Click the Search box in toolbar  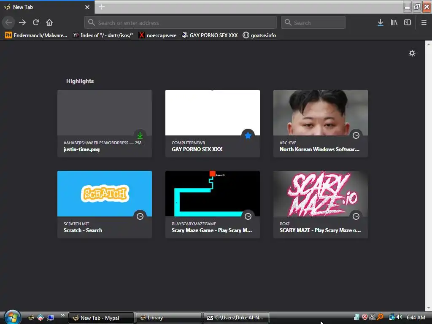pos(313,23)
